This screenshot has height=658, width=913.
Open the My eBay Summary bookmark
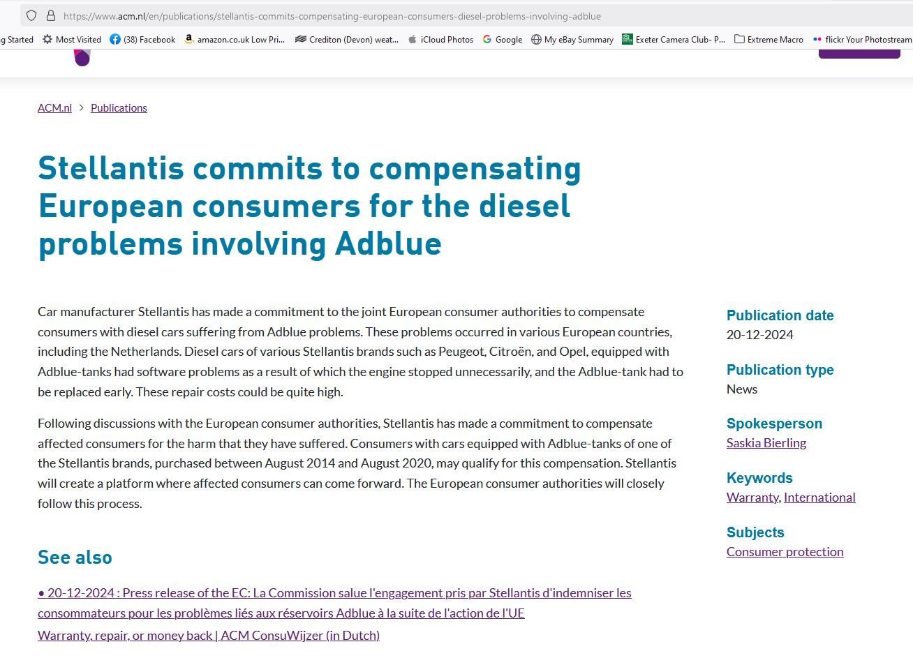pyautogui.click(x=572, y=40)
